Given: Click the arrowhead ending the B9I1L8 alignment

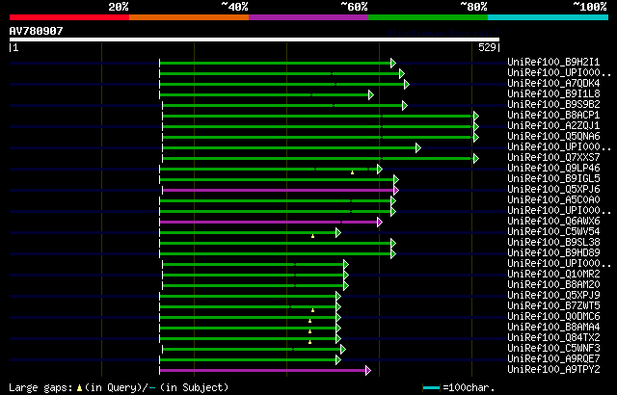Looking at the screenshot, I should (370, 94).
